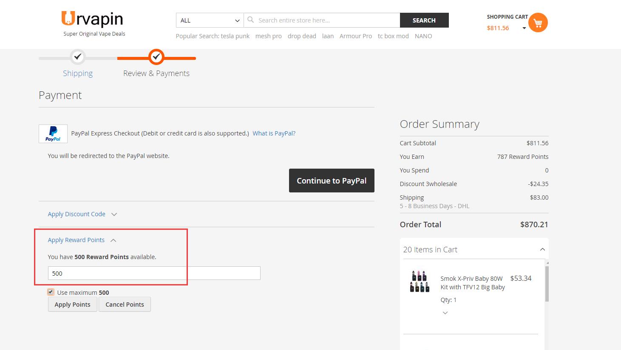
Task: Click the Cancel Points button
Action: pyautogui.click(x=125, y=304)
